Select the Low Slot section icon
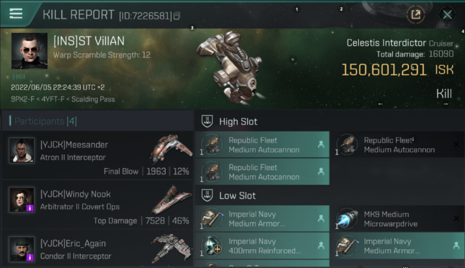The image size is (465, 268). click(207, 195)
